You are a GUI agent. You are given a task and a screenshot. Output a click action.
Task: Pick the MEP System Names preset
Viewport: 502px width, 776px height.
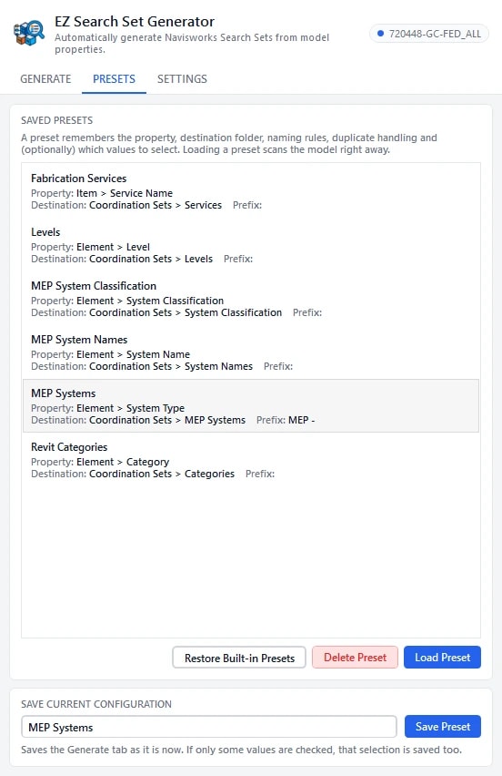point(251,352)
